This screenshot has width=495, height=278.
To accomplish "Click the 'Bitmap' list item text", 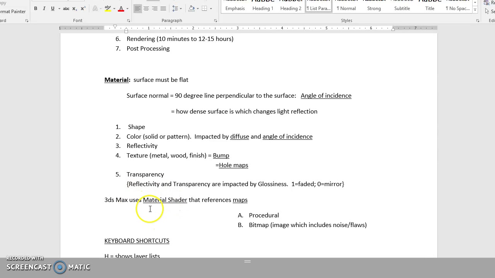I will (308, 225).
